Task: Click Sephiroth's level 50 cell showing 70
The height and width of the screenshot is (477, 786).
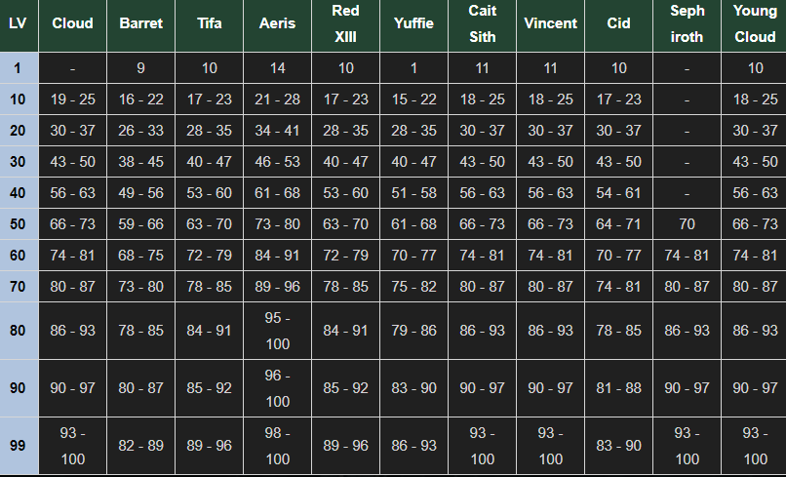Action: [688, 224]
